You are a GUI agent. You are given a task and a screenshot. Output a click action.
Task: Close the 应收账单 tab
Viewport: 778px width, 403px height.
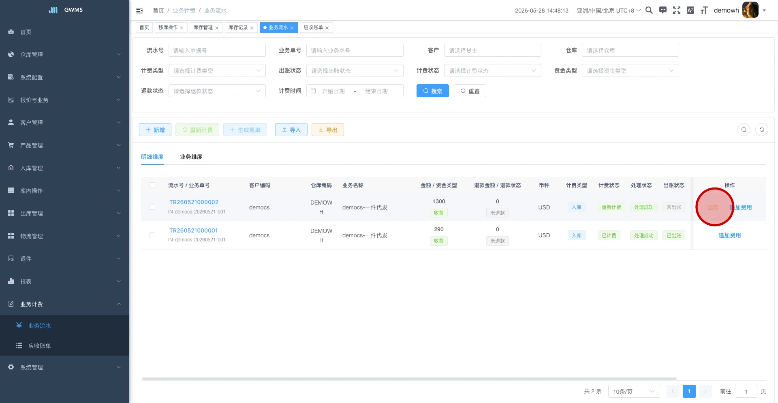[x=327, y=28]
